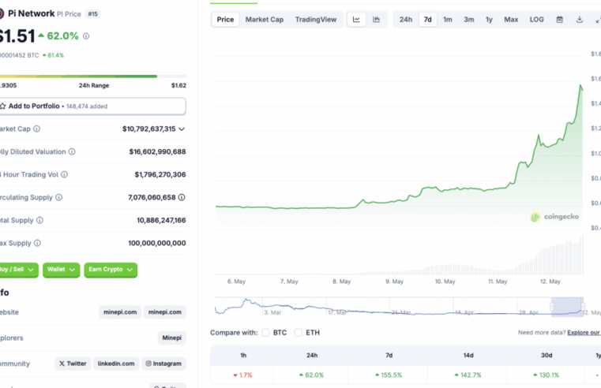Tick the BTC compare checkbox

(x=265, y=333)
